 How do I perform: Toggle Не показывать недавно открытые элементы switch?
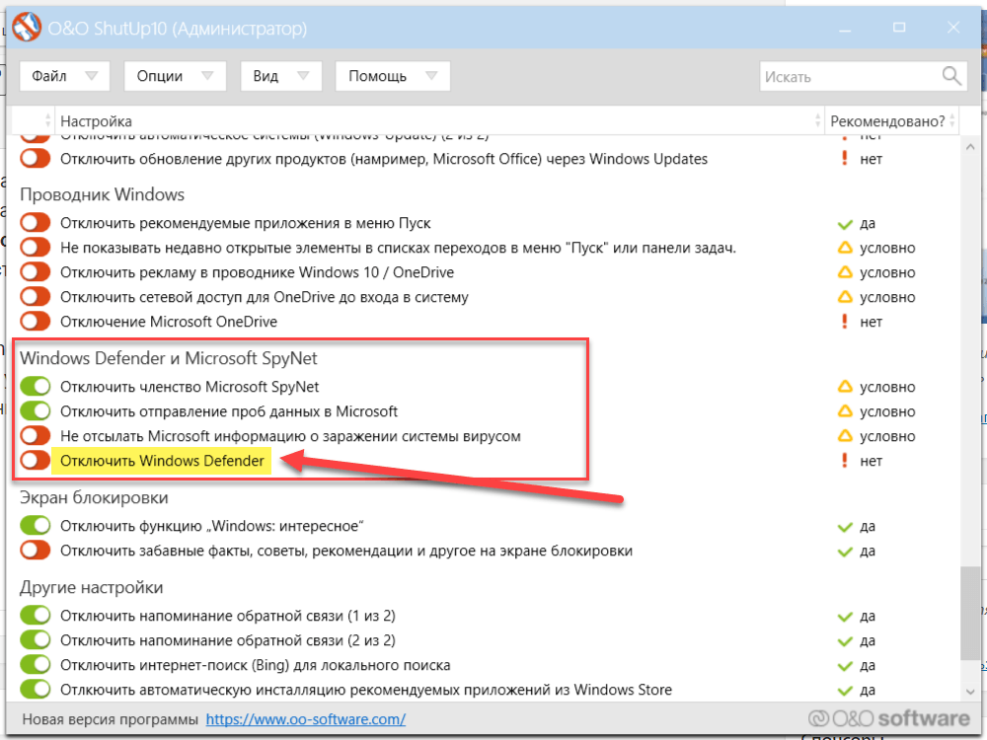(x=35, y=248)
